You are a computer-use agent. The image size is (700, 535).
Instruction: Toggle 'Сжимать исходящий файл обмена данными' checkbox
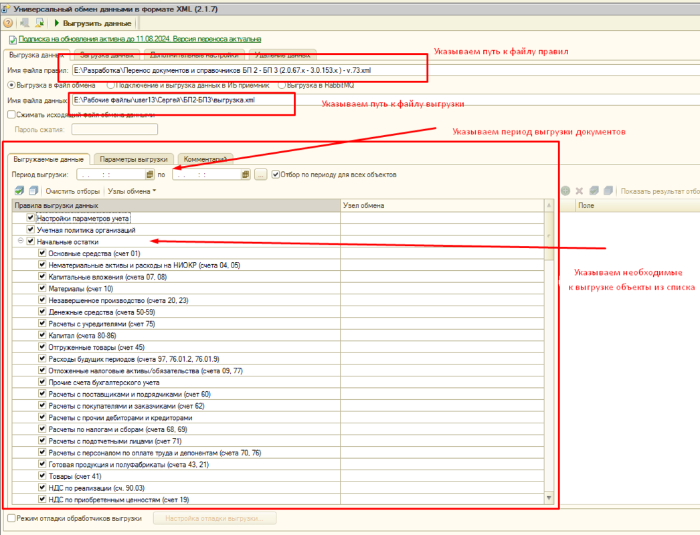pos(11,114)
